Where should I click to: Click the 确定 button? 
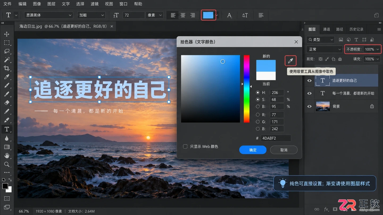point(253,150)
